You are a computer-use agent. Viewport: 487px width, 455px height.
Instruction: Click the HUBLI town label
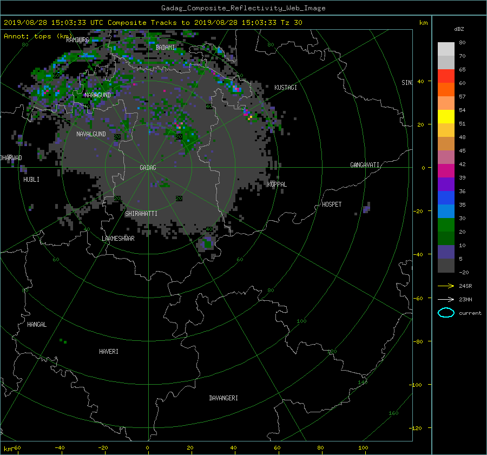point(31,180)
